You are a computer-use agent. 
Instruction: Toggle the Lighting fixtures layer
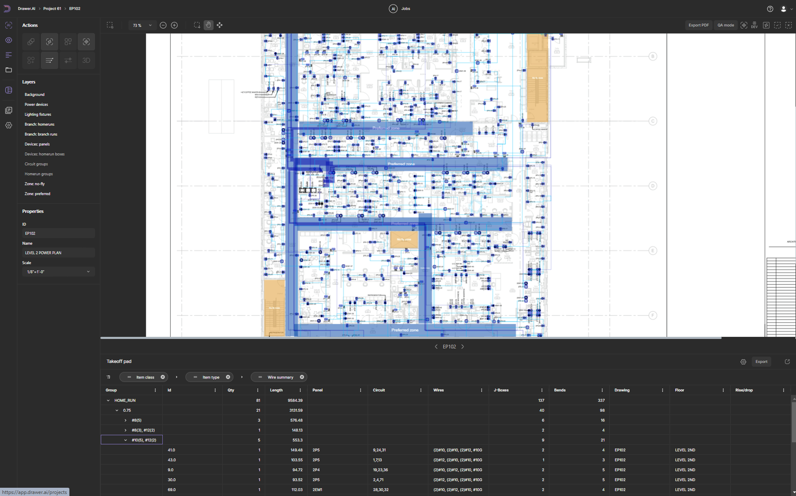pos(38,114)
